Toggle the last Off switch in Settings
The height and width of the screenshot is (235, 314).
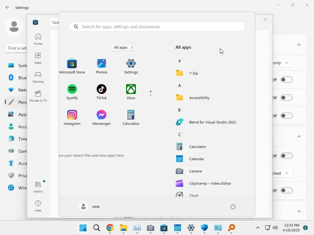tap(287, 190)
